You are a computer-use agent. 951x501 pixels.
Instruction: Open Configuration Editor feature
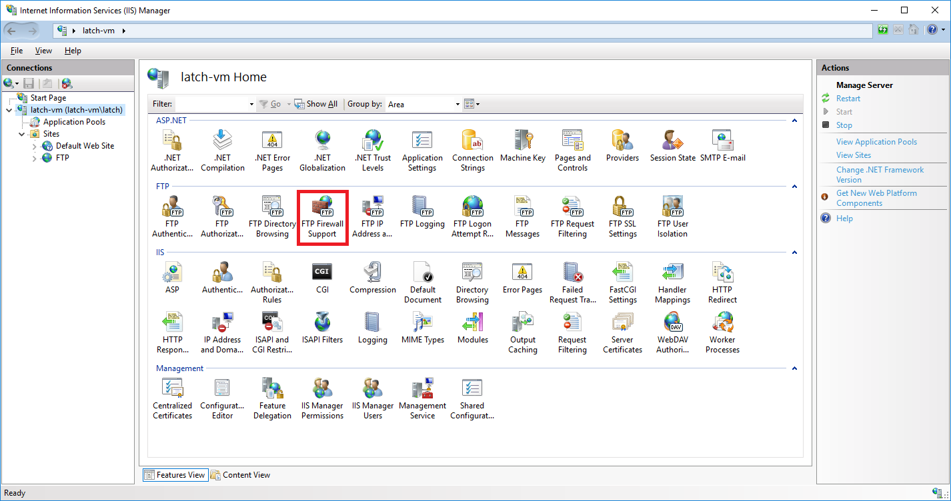[222, 398]
